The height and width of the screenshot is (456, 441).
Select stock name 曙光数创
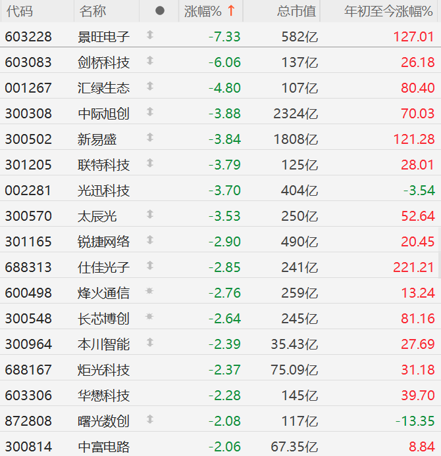103,421
